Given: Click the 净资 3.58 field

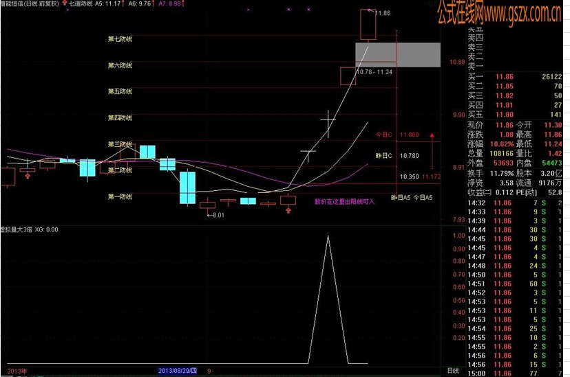Looking at the screenshot, I should click(490, 183).
